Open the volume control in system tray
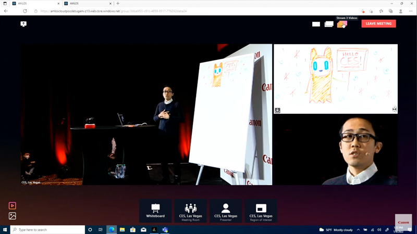The width and height of the screenshot is (417, 234). tap(379, 230)
